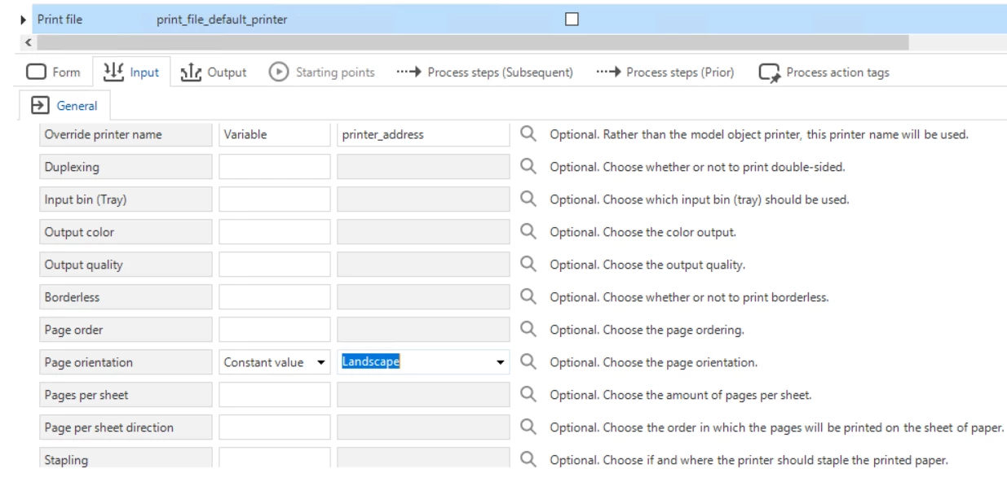Open the lookup for Input bin (Tray)
Viewport: 1007px width, 482px height.
[528, 199]
